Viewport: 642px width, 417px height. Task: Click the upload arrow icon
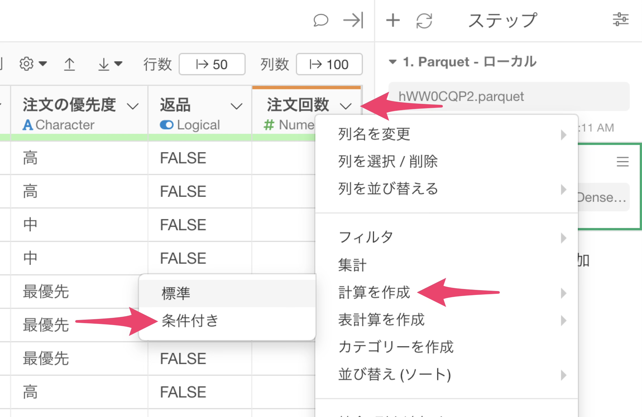click(x=69, y=64)
